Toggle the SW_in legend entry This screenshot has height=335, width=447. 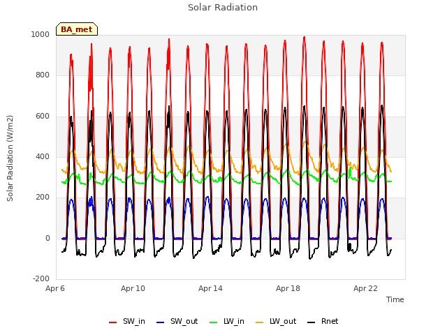[127, 321]
